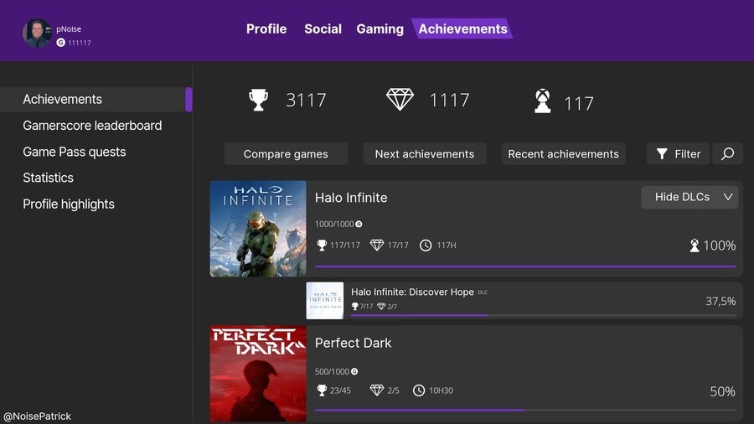Click Perfect Dark diamond icon 2/5
The image size is (754, 424).
(376, 390)
